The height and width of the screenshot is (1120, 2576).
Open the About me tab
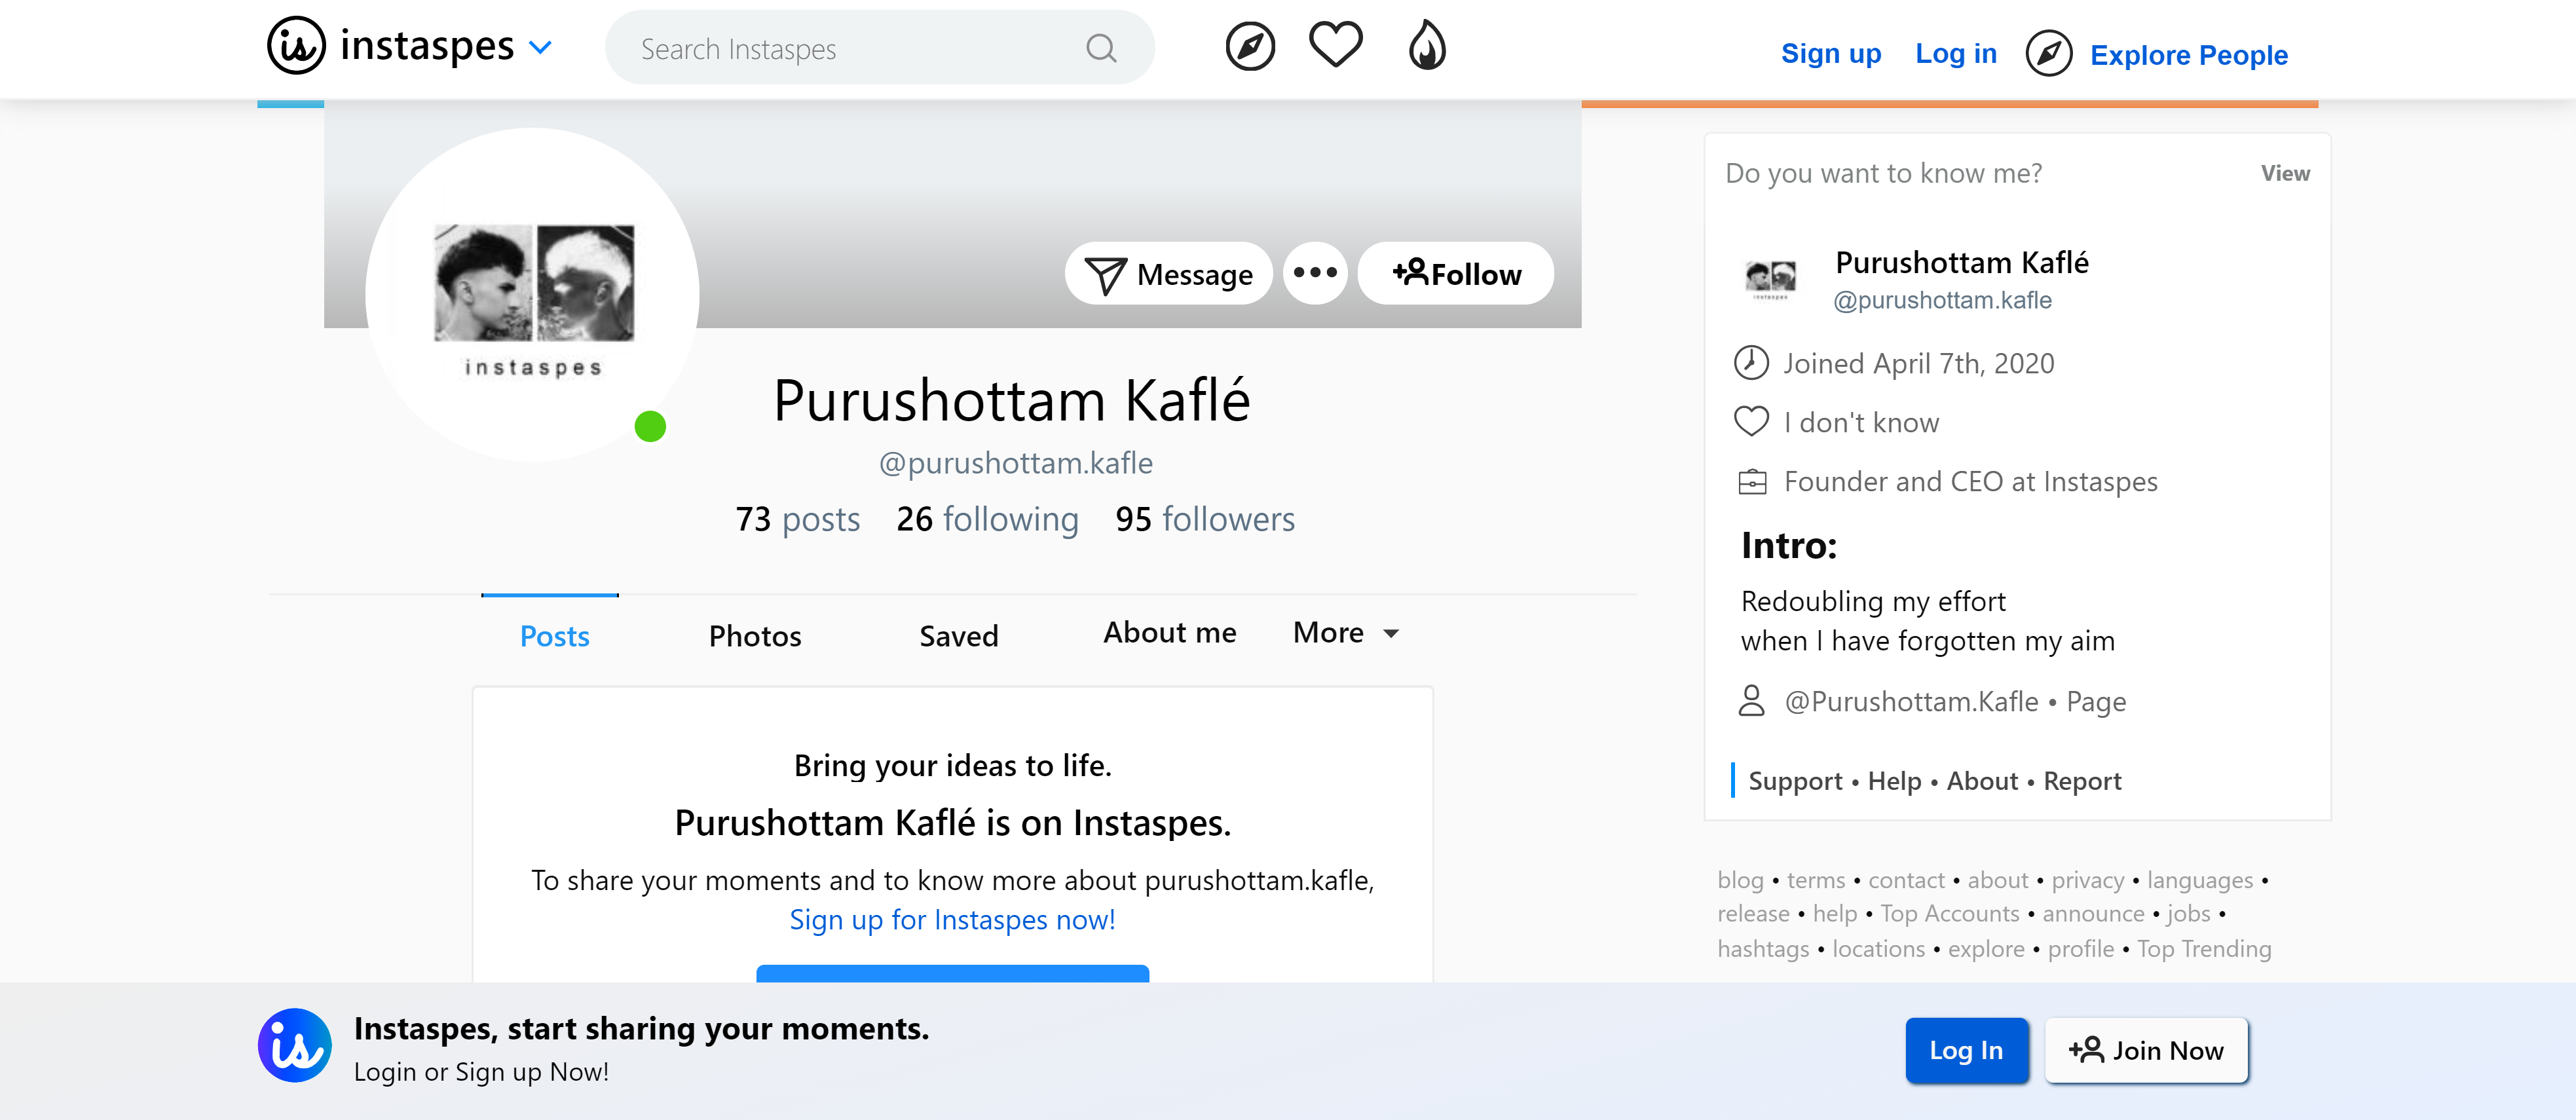click(1169, 633)
